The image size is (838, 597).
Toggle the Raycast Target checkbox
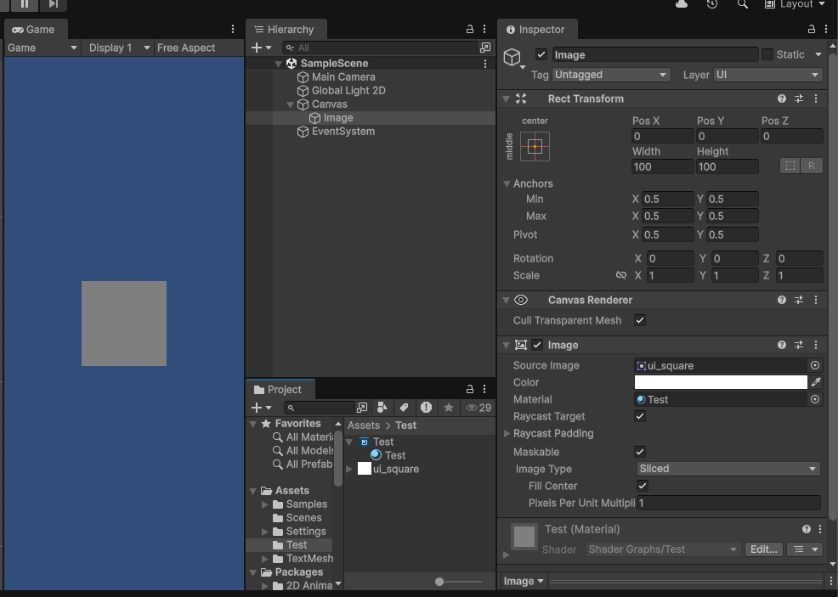(640, 416)
